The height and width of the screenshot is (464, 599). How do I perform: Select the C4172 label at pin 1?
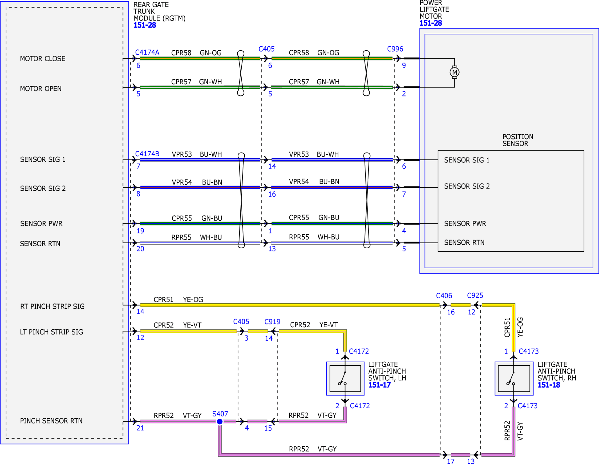(359, 351)
